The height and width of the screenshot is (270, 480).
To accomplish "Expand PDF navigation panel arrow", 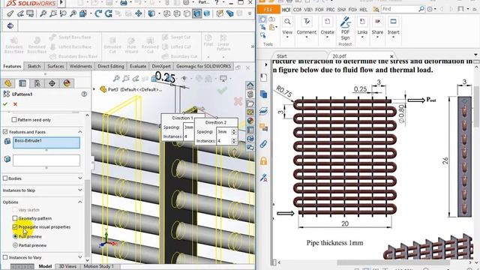I will pyautogui.click(x=265, y=64).
